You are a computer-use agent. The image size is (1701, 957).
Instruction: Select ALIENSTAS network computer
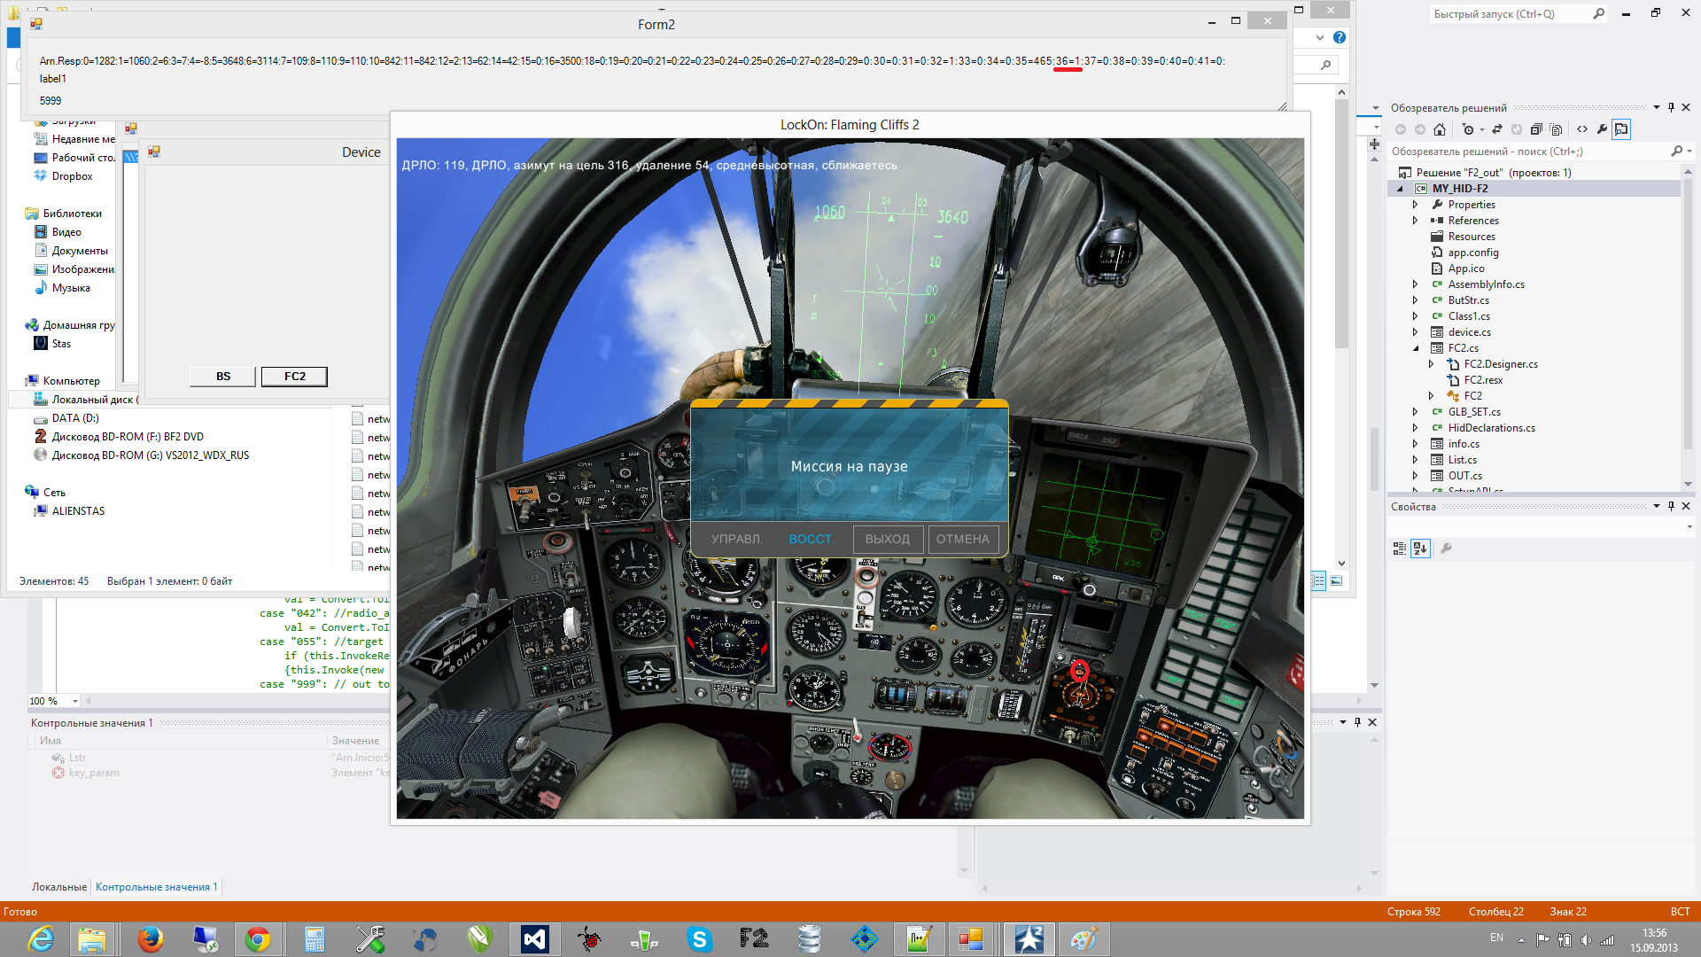(x=78, y=511)
